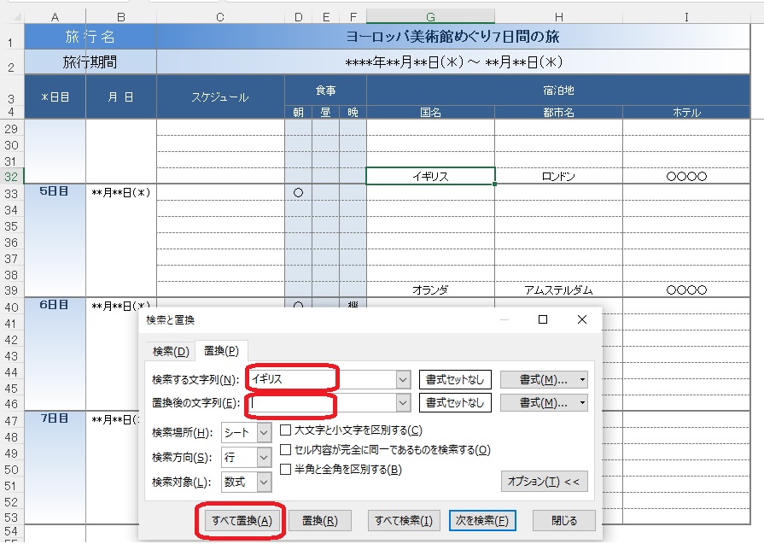This screenshot has width=764, height=544.
Task: Close dialog with the 閉じる button
Action: pyautogui.click(x=563, y=521)
